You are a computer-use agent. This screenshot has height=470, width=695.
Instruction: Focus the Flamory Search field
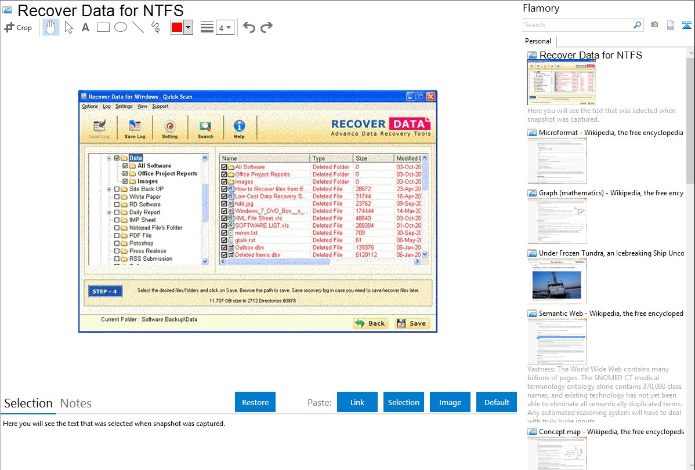tap(577, 25)
